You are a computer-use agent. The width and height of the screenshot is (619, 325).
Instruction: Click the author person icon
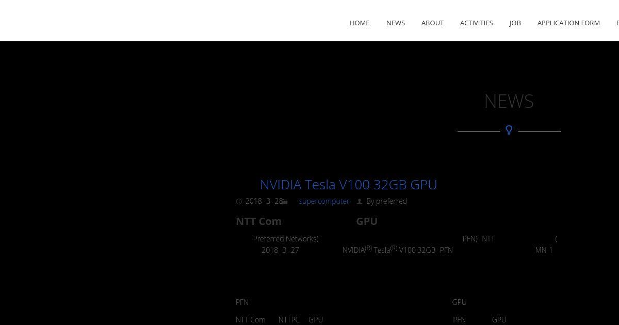(360, 202)
